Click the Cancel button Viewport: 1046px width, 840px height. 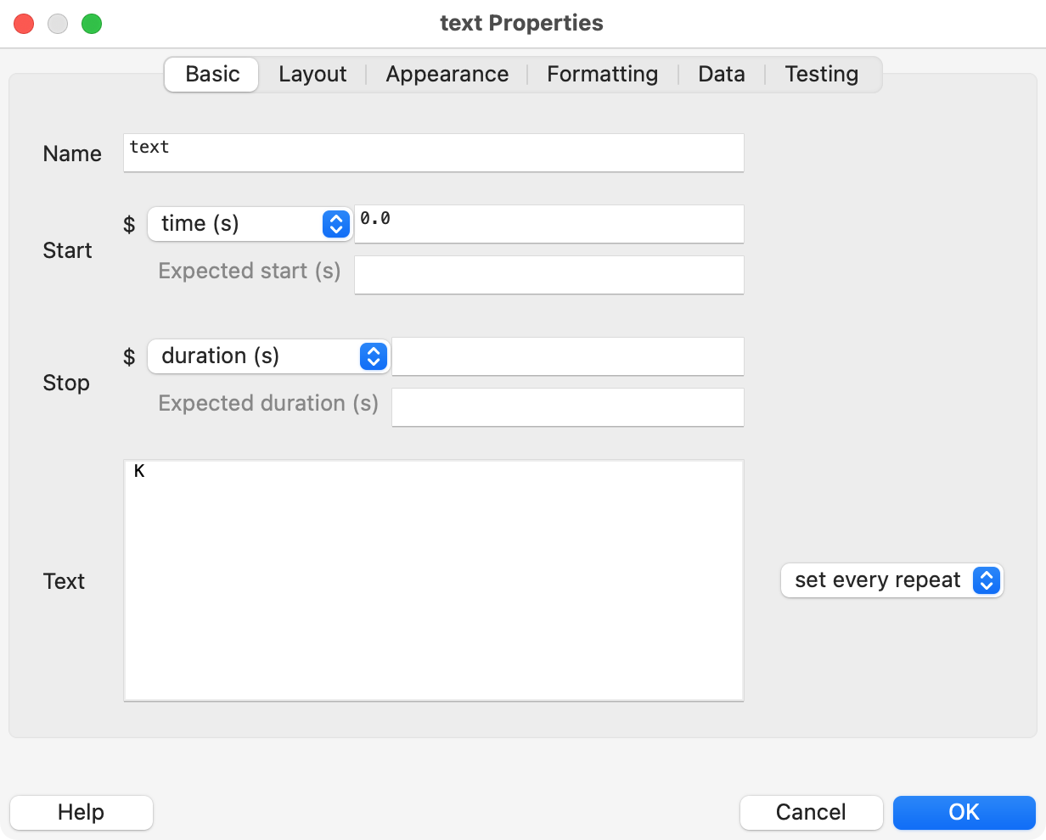coord(811,812)
